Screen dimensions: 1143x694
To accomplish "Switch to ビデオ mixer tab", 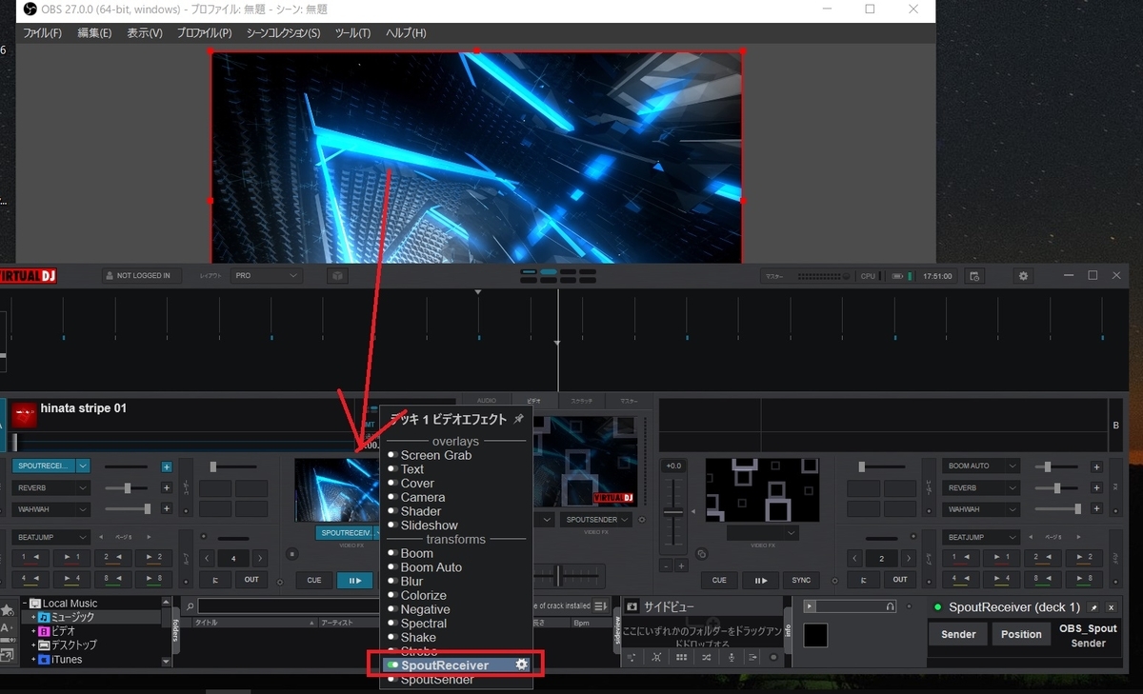I will [534, 402].
